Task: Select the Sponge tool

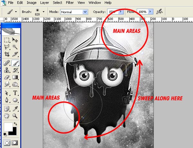Action: [x=15, y=84]
